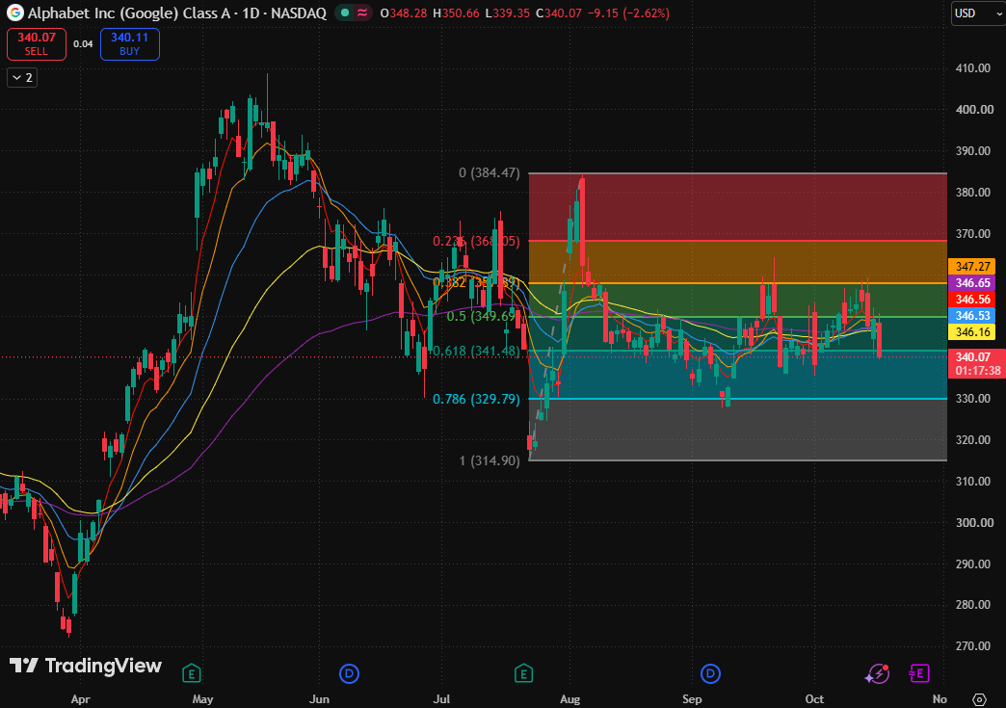Select the 0.786 (329.79) Fibonacci level label

point(476,399)
